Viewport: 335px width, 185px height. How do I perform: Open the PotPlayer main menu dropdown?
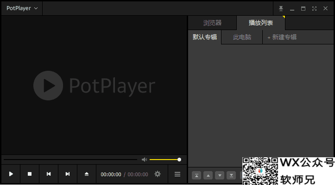[x=22, y=8]
